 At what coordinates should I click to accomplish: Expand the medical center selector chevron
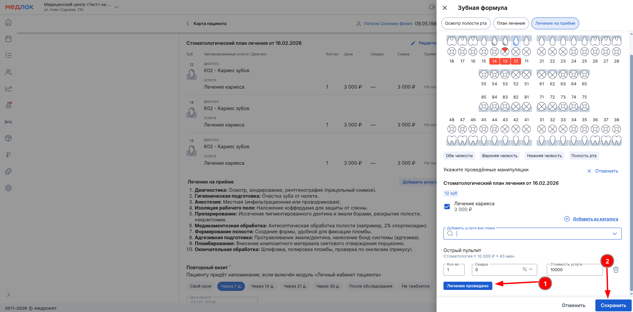click(117, 7)
